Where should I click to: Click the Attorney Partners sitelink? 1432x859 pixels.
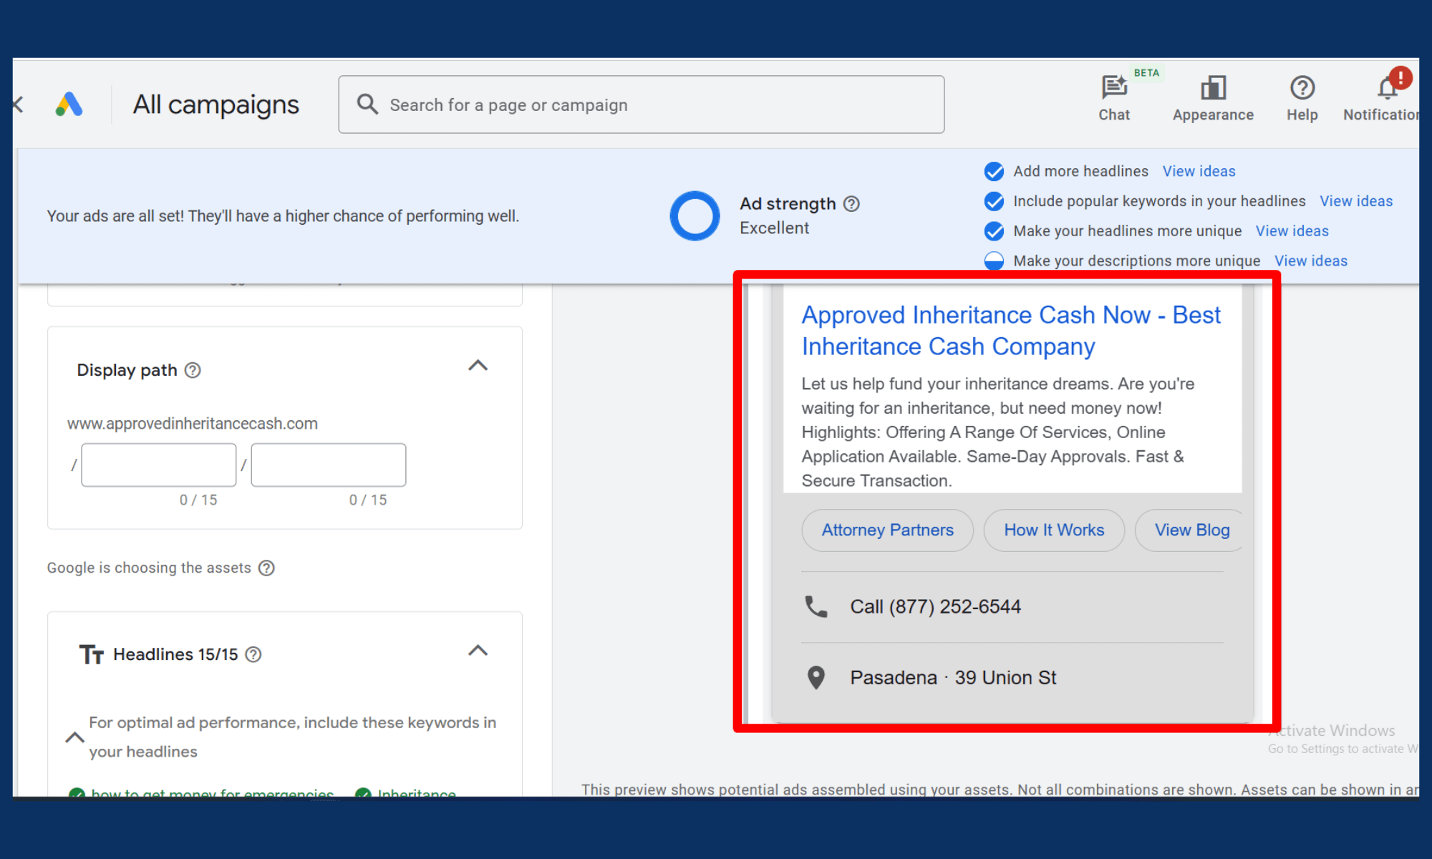(887, 530)
